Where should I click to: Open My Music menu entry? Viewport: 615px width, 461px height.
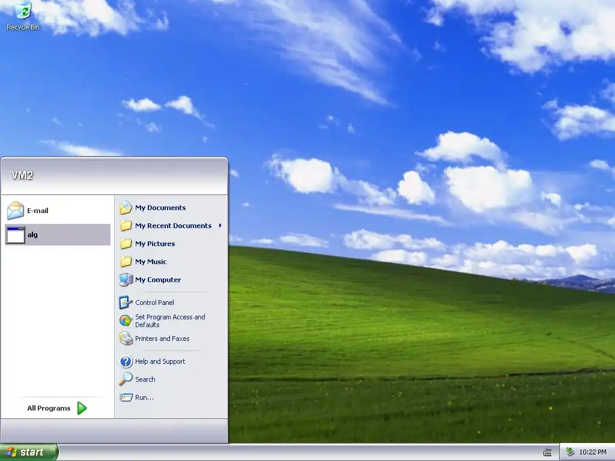(x=171, y=262)
